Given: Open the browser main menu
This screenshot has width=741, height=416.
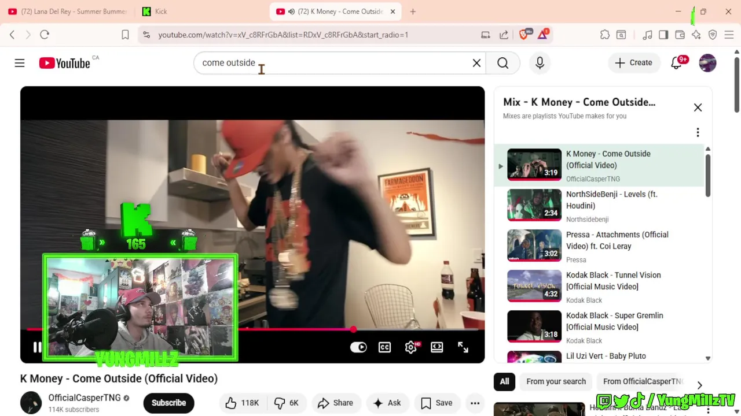Looking at the screenshot, I should pyautogui.click(x=729, y=35).
